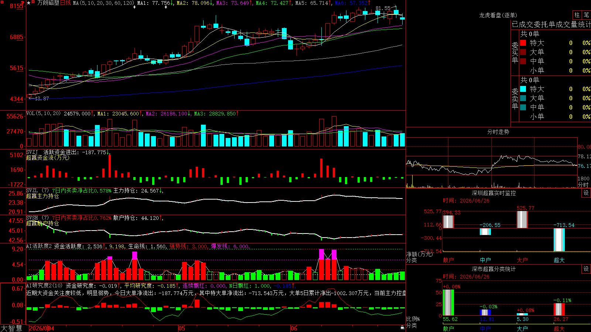The width and height of the screenshot is (591, 332).
Task: Click the 5.30 大户 bar in 分类统计
Action: tap(522, 315)
